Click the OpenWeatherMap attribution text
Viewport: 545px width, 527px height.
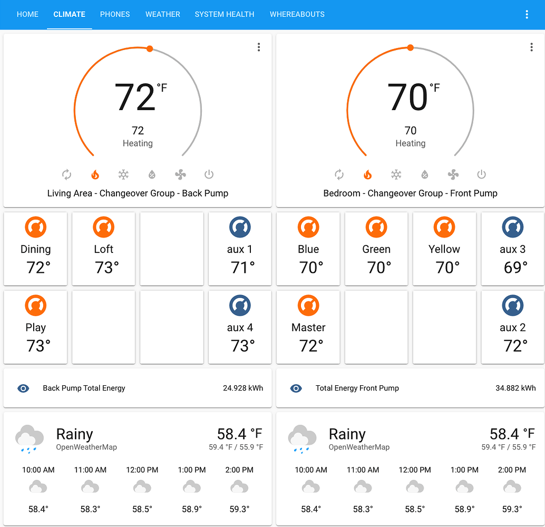click(87, 447)
